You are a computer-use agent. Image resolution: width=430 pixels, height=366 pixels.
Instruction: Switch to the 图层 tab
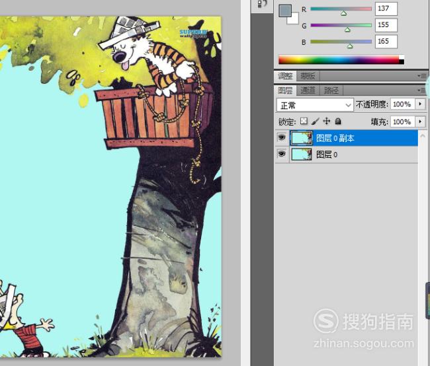[x=285, y=90]
